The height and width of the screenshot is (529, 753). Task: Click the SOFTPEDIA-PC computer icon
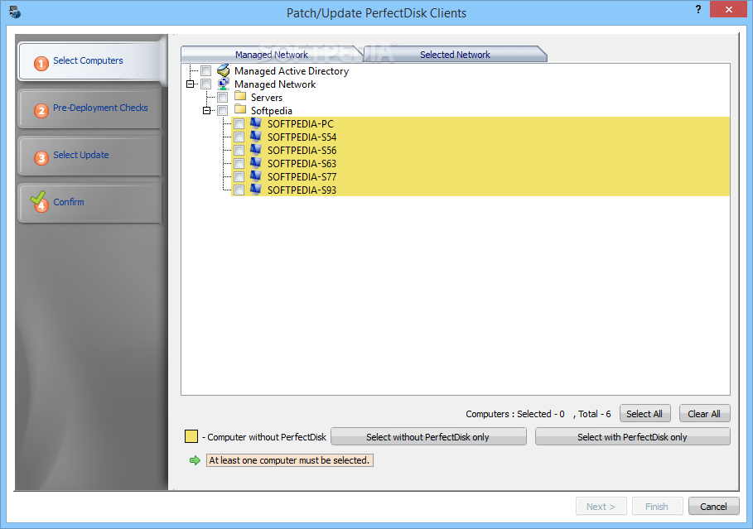[256, 123]
